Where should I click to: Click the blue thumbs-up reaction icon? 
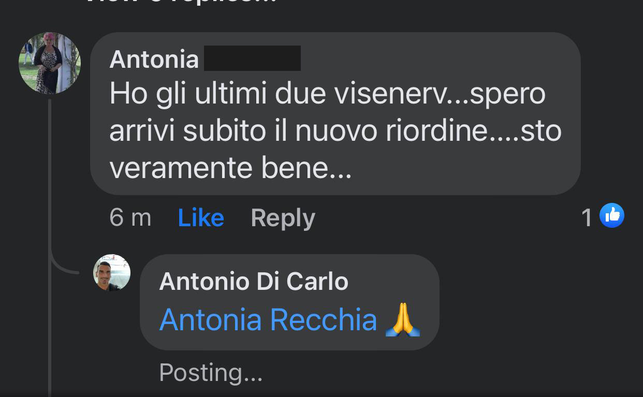611,216
